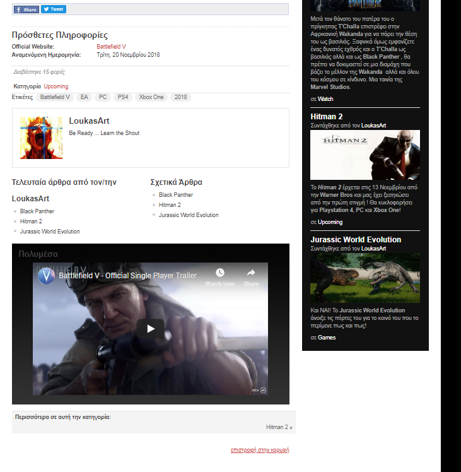The height and width of the screenshot is (472, 461).
Task: Select the Xbox One tag
Action: click(151, 97)
